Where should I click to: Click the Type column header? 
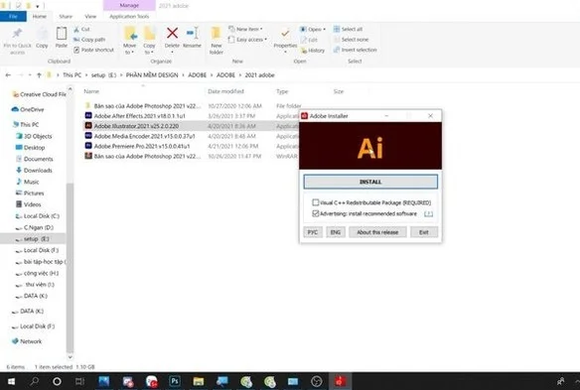tap(282, 91)
